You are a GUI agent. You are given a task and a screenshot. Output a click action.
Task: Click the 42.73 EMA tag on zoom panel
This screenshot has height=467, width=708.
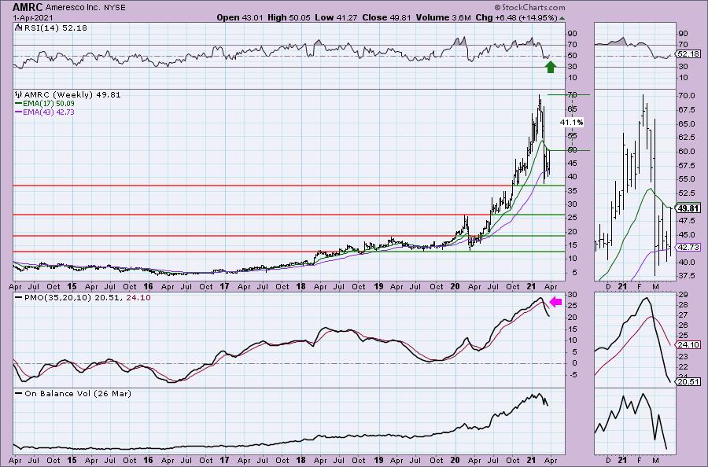click(688, 247)
